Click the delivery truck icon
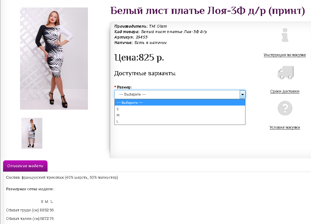 pyautogui.click(x=286, y=73)
